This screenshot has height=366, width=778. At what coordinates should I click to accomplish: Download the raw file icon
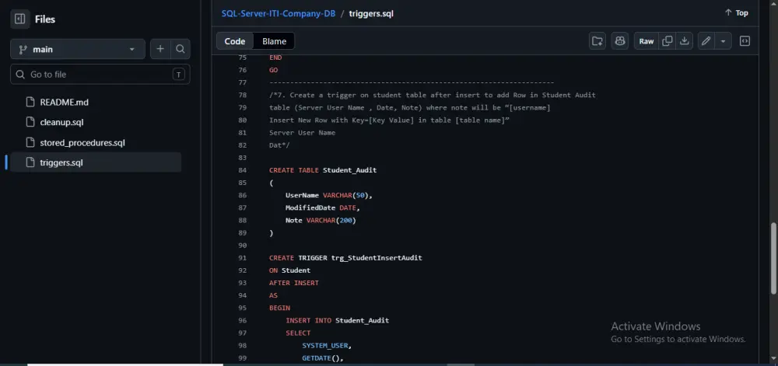point(684,41)
